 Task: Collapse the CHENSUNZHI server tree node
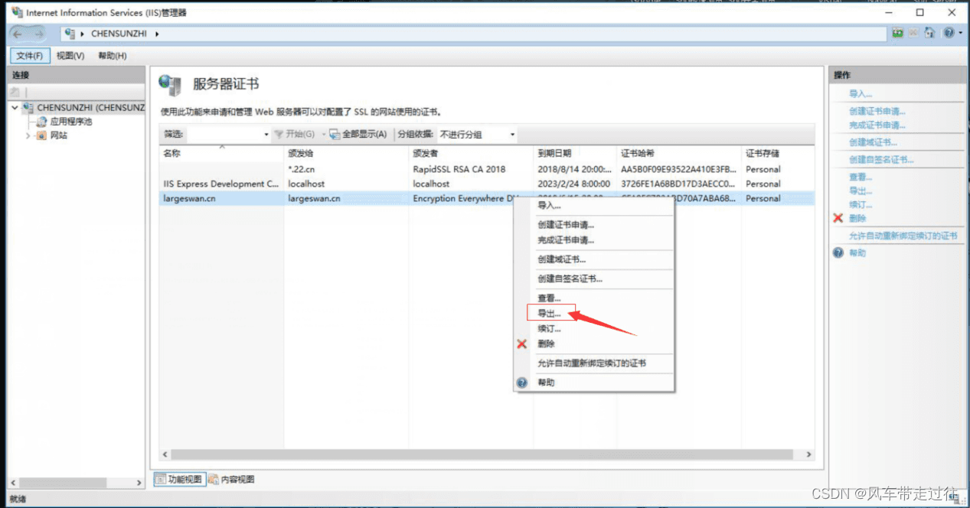pyautogui.click(x=15, y=108)
